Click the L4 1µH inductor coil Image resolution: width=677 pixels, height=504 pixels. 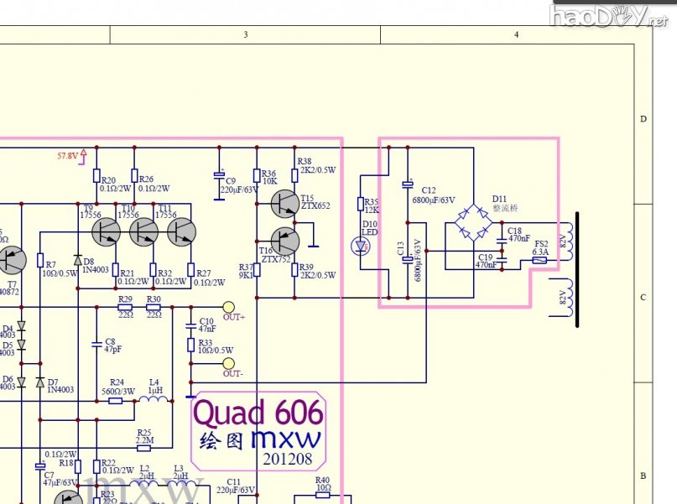152,400
